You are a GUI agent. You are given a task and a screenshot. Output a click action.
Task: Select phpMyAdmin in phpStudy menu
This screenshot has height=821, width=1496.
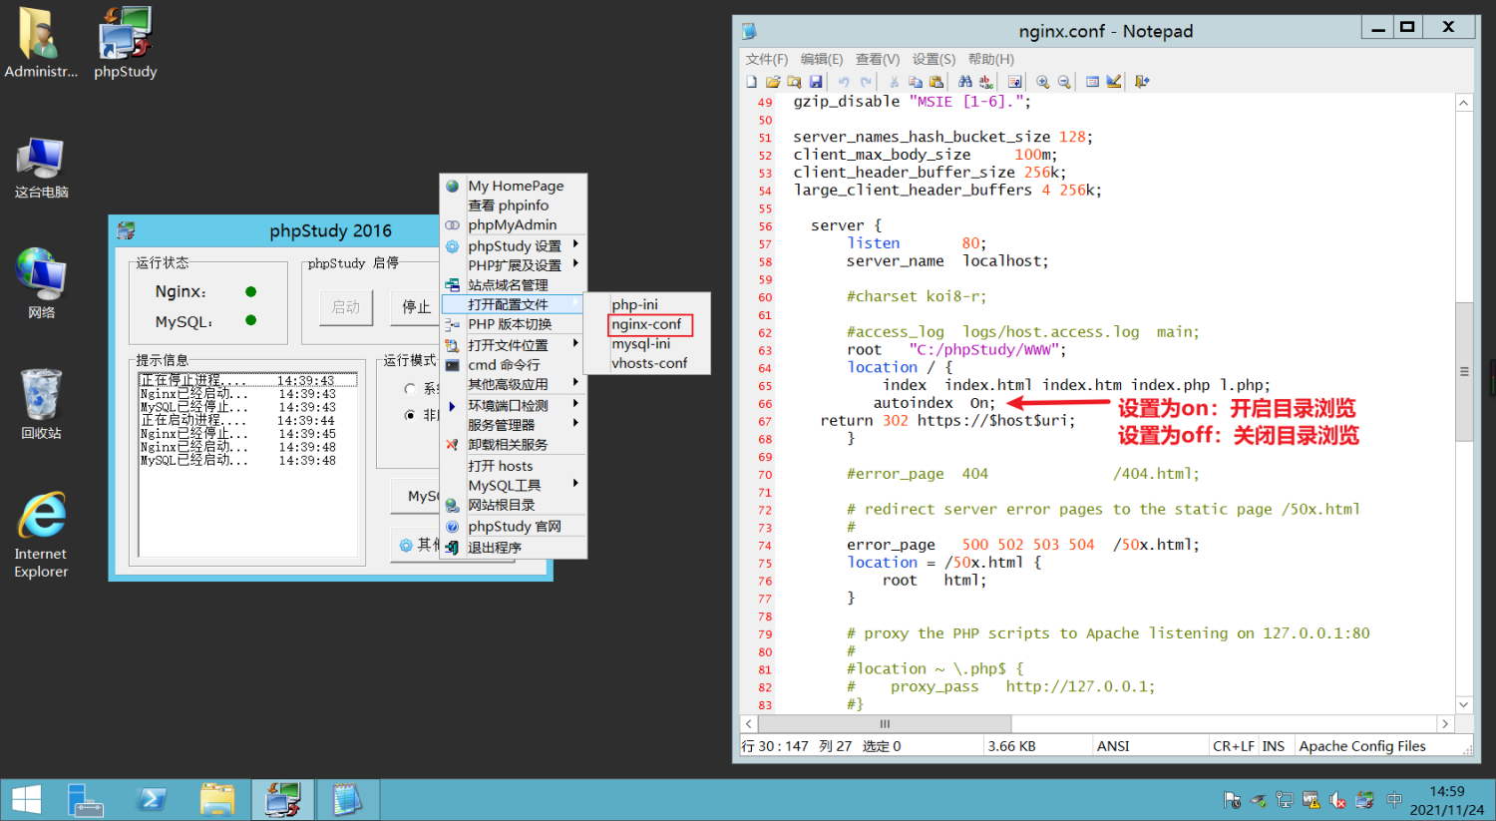tap(514, 225)
